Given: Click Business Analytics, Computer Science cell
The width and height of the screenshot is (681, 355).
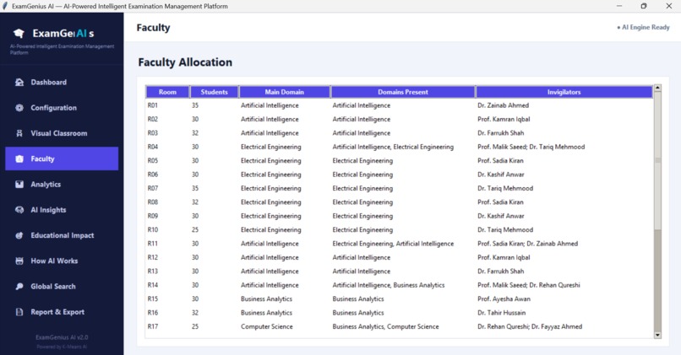Looking at the screenshot, I should [x=385, y=327].
